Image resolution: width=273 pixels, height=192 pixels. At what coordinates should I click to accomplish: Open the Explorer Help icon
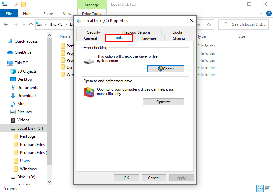(269, 13)
